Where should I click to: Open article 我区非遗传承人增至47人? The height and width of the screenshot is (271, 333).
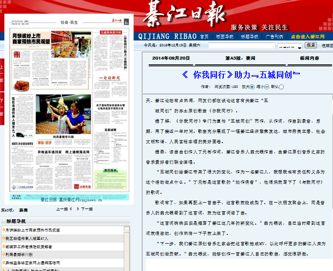point(27,238)
